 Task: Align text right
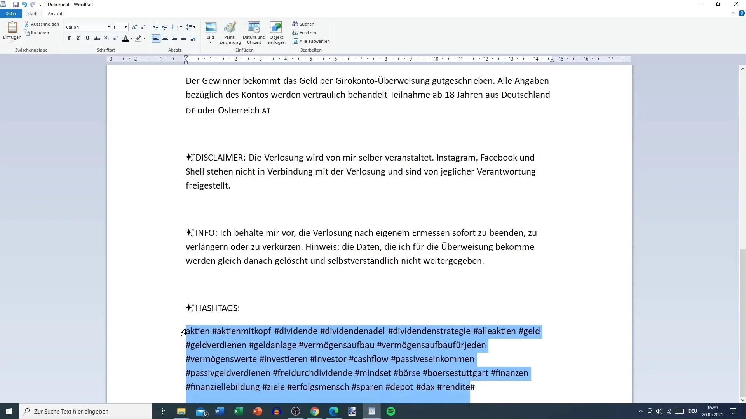pos(174,38)
